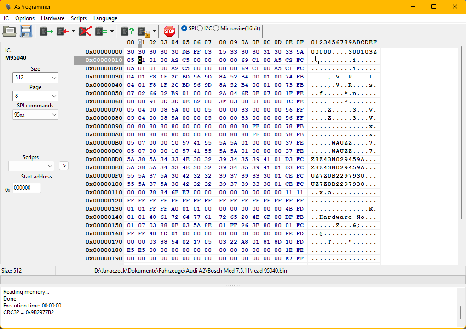Click the Open file folder icon

pyautogui.click(x=9, y=31)
